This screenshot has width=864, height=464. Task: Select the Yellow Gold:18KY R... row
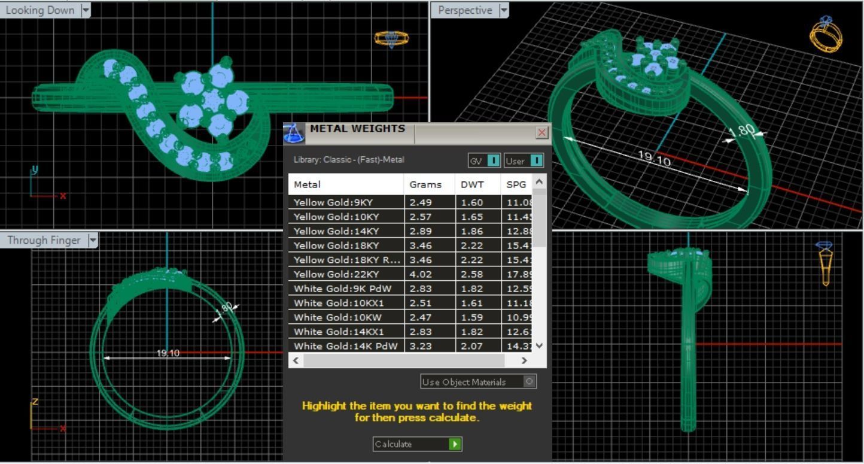point(410,260)
